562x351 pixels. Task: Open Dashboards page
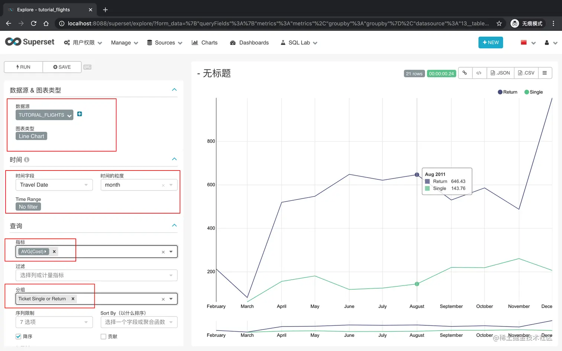(249, 43)
